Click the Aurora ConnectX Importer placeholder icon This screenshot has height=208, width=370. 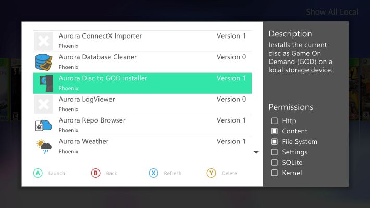pos(44,41)
